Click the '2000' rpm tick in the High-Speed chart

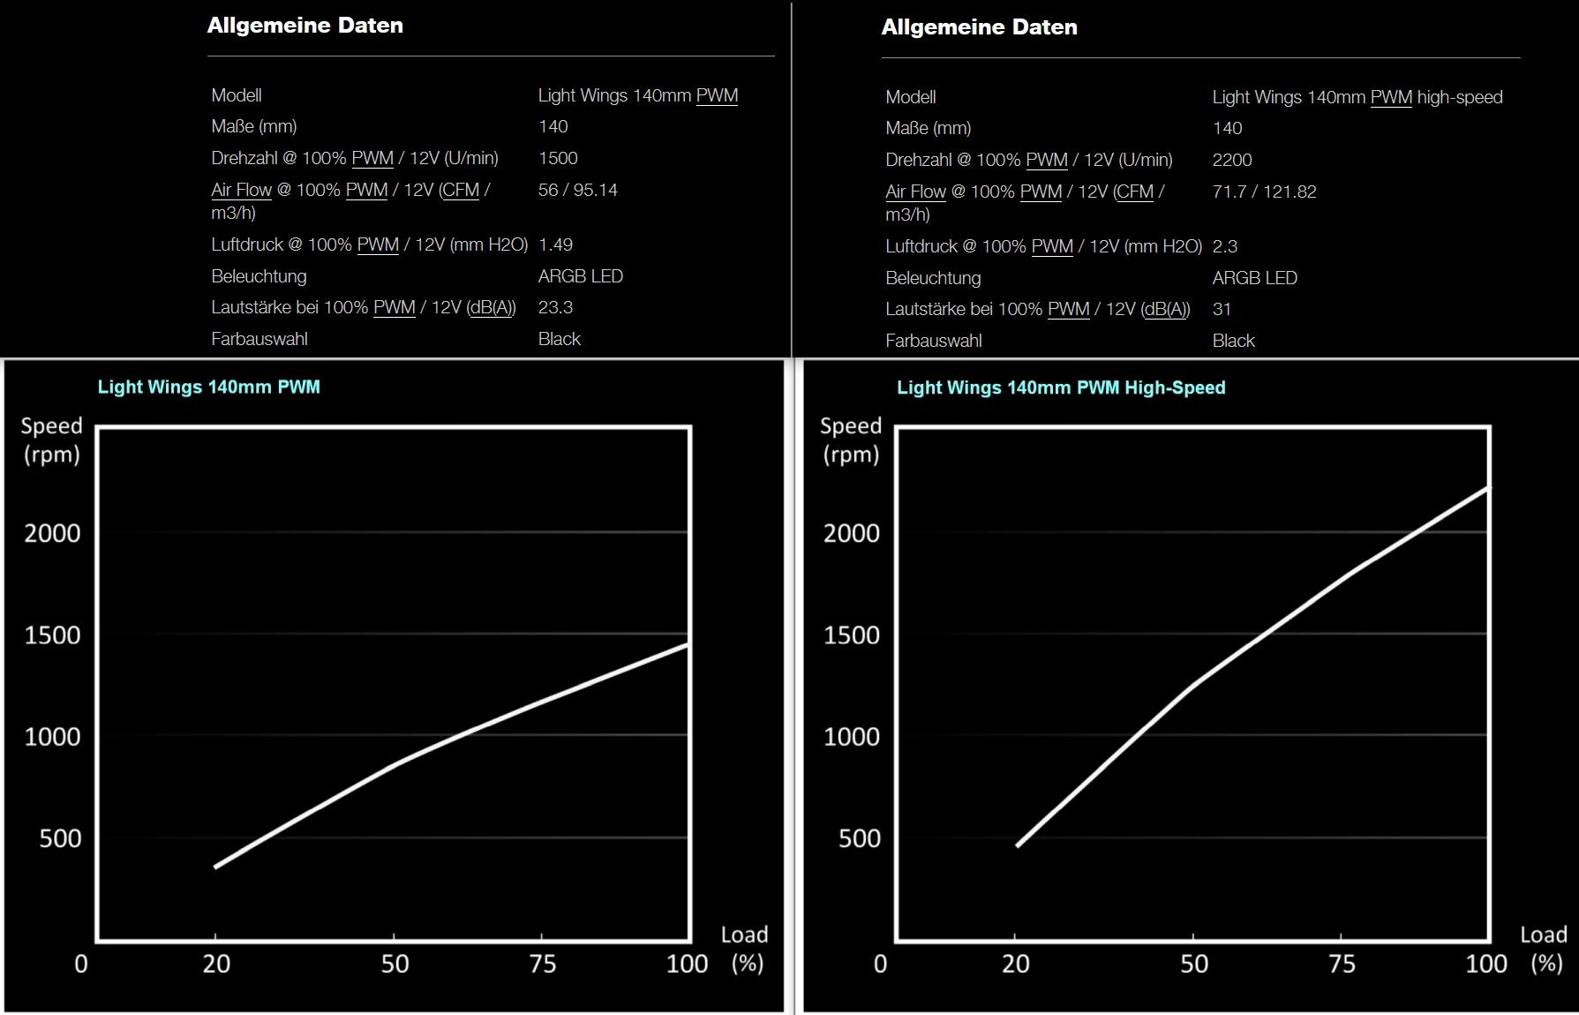[x=852, y=533]
